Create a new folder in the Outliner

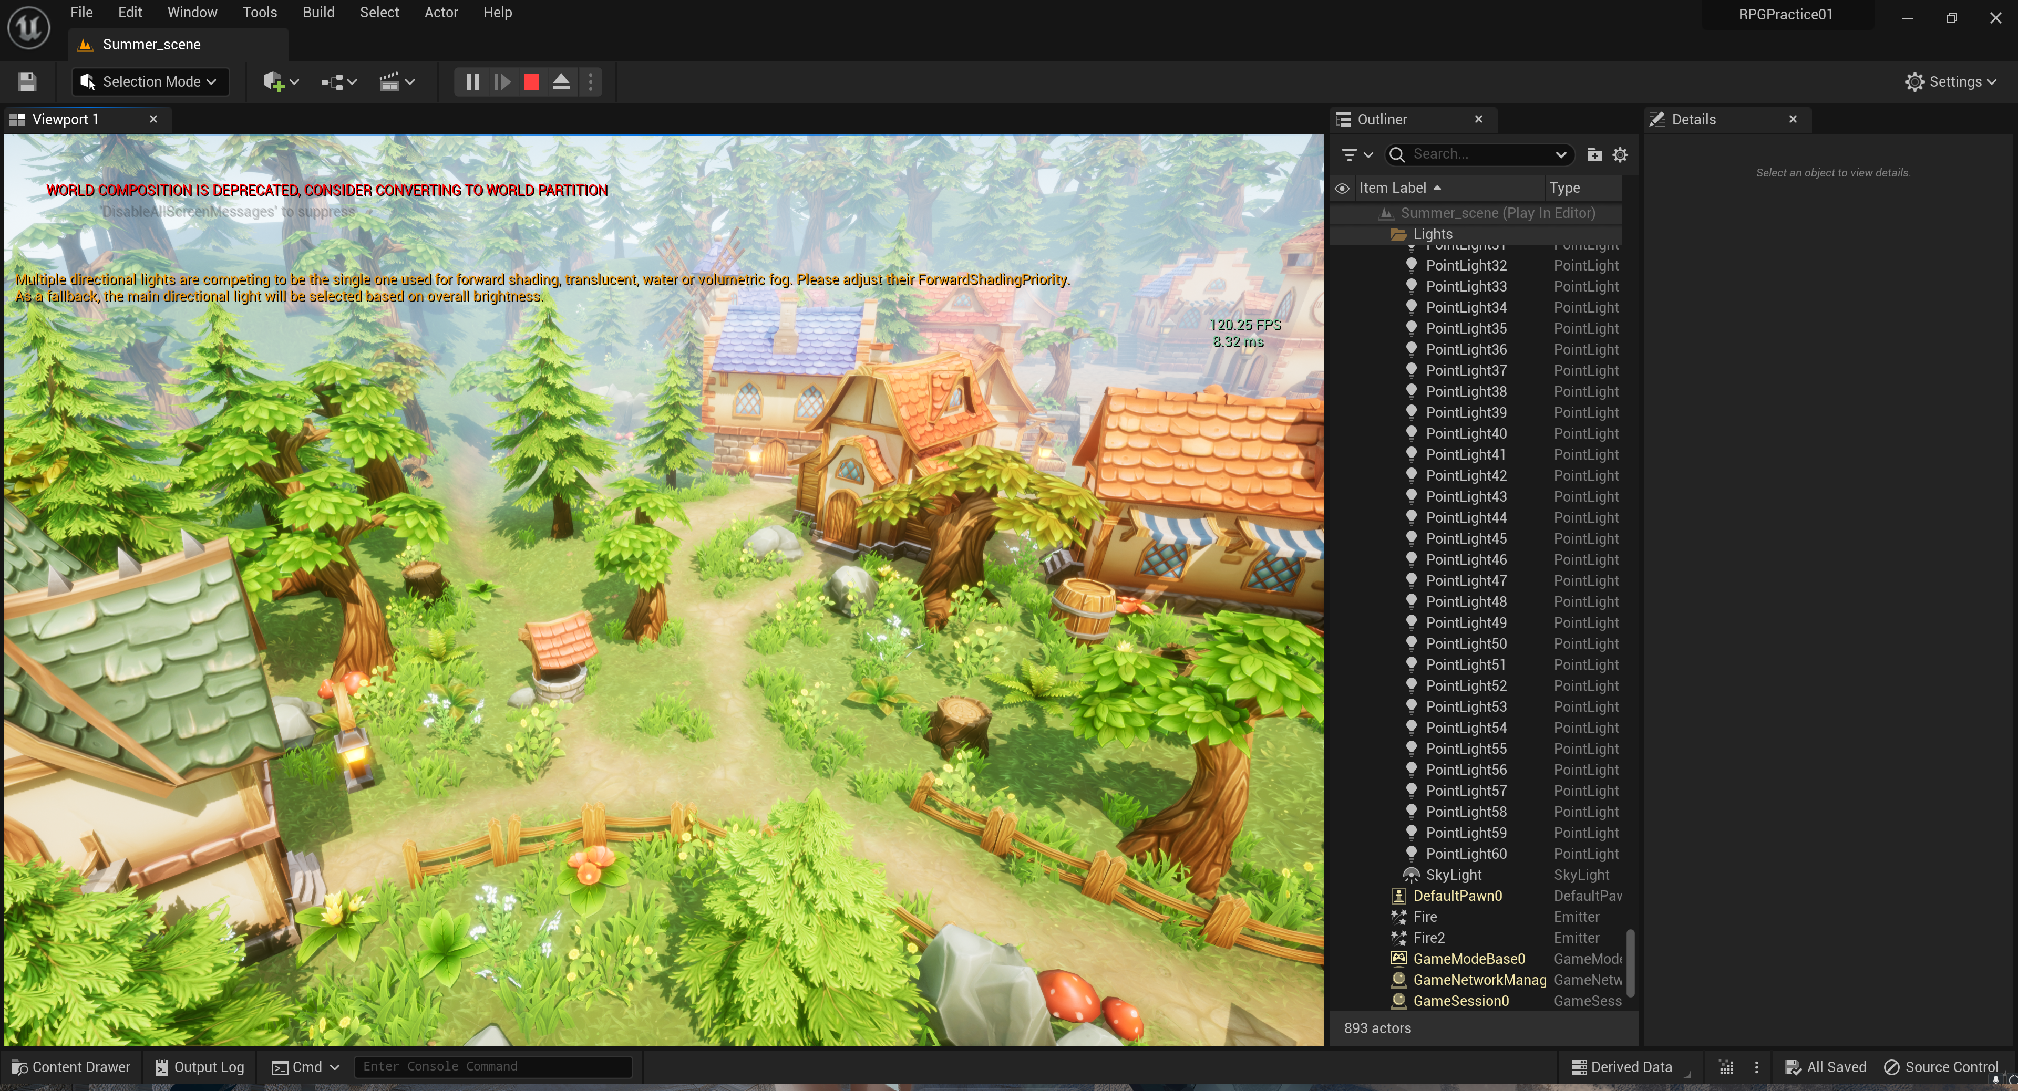pyautogui.click(x=1594, y=154)
